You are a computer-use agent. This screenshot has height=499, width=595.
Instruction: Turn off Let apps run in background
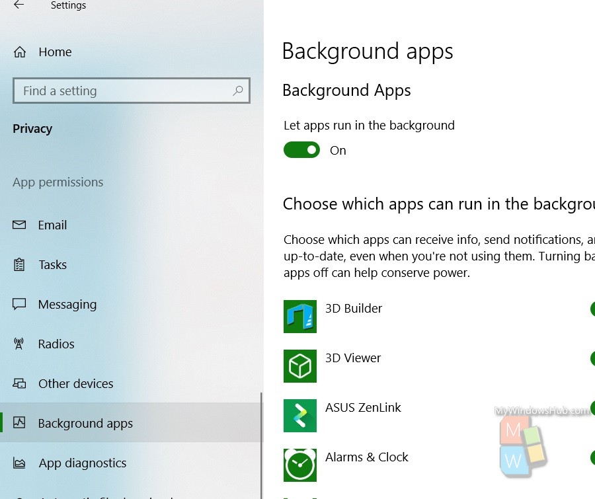pos(301,150)
